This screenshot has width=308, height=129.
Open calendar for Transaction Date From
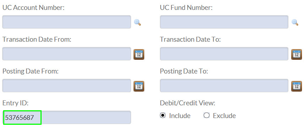pos(139,54)
